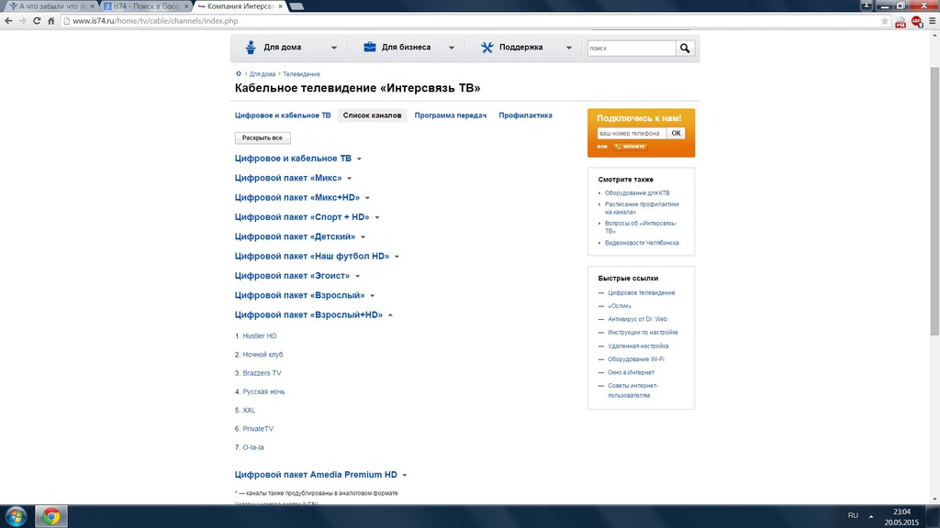
Task: Open the browser home page icon
Action: coord(51,21)
